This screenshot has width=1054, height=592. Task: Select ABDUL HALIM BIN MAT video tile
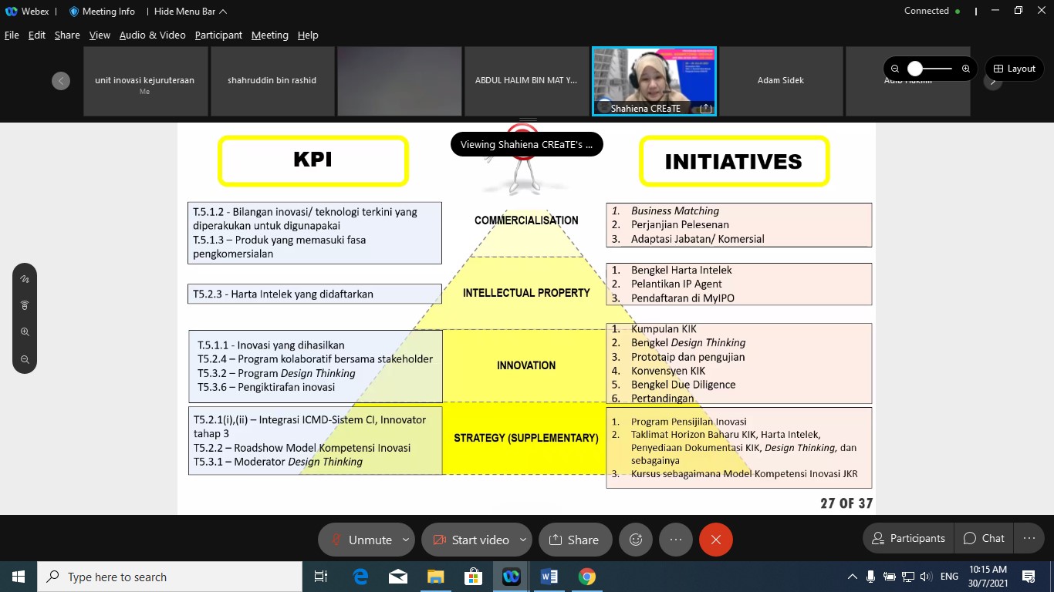point(526,81)
